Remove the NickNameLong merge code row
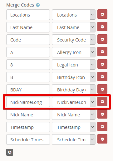Screen dimensions: 113x161 point(102,101)
